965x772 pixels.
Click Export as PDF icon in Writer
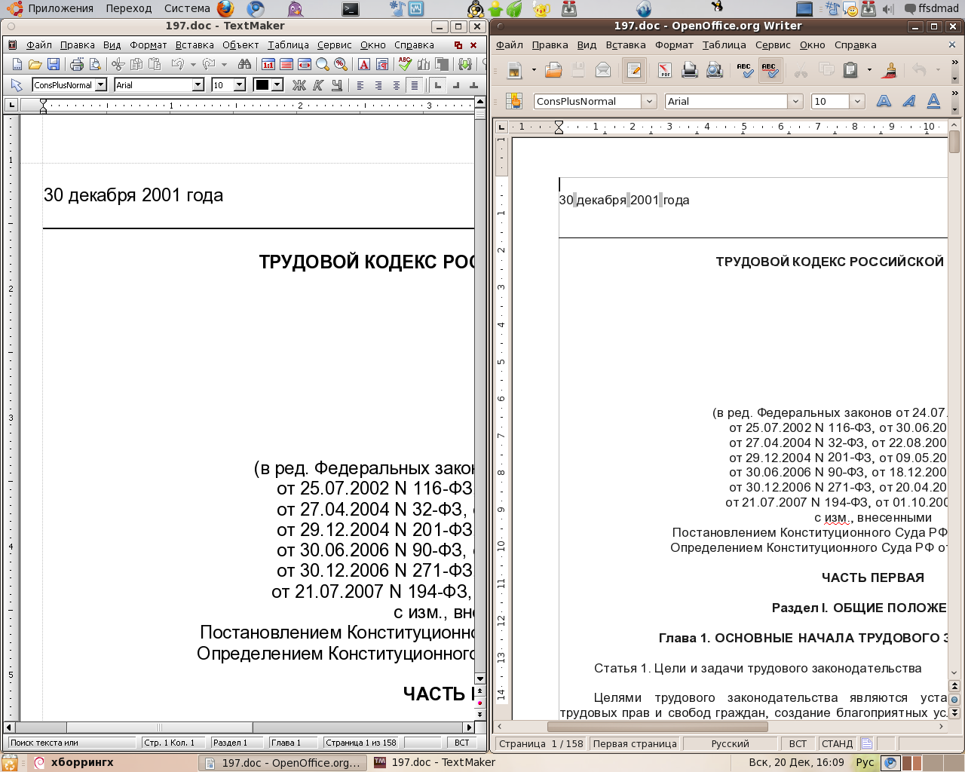tap(664, 71)
